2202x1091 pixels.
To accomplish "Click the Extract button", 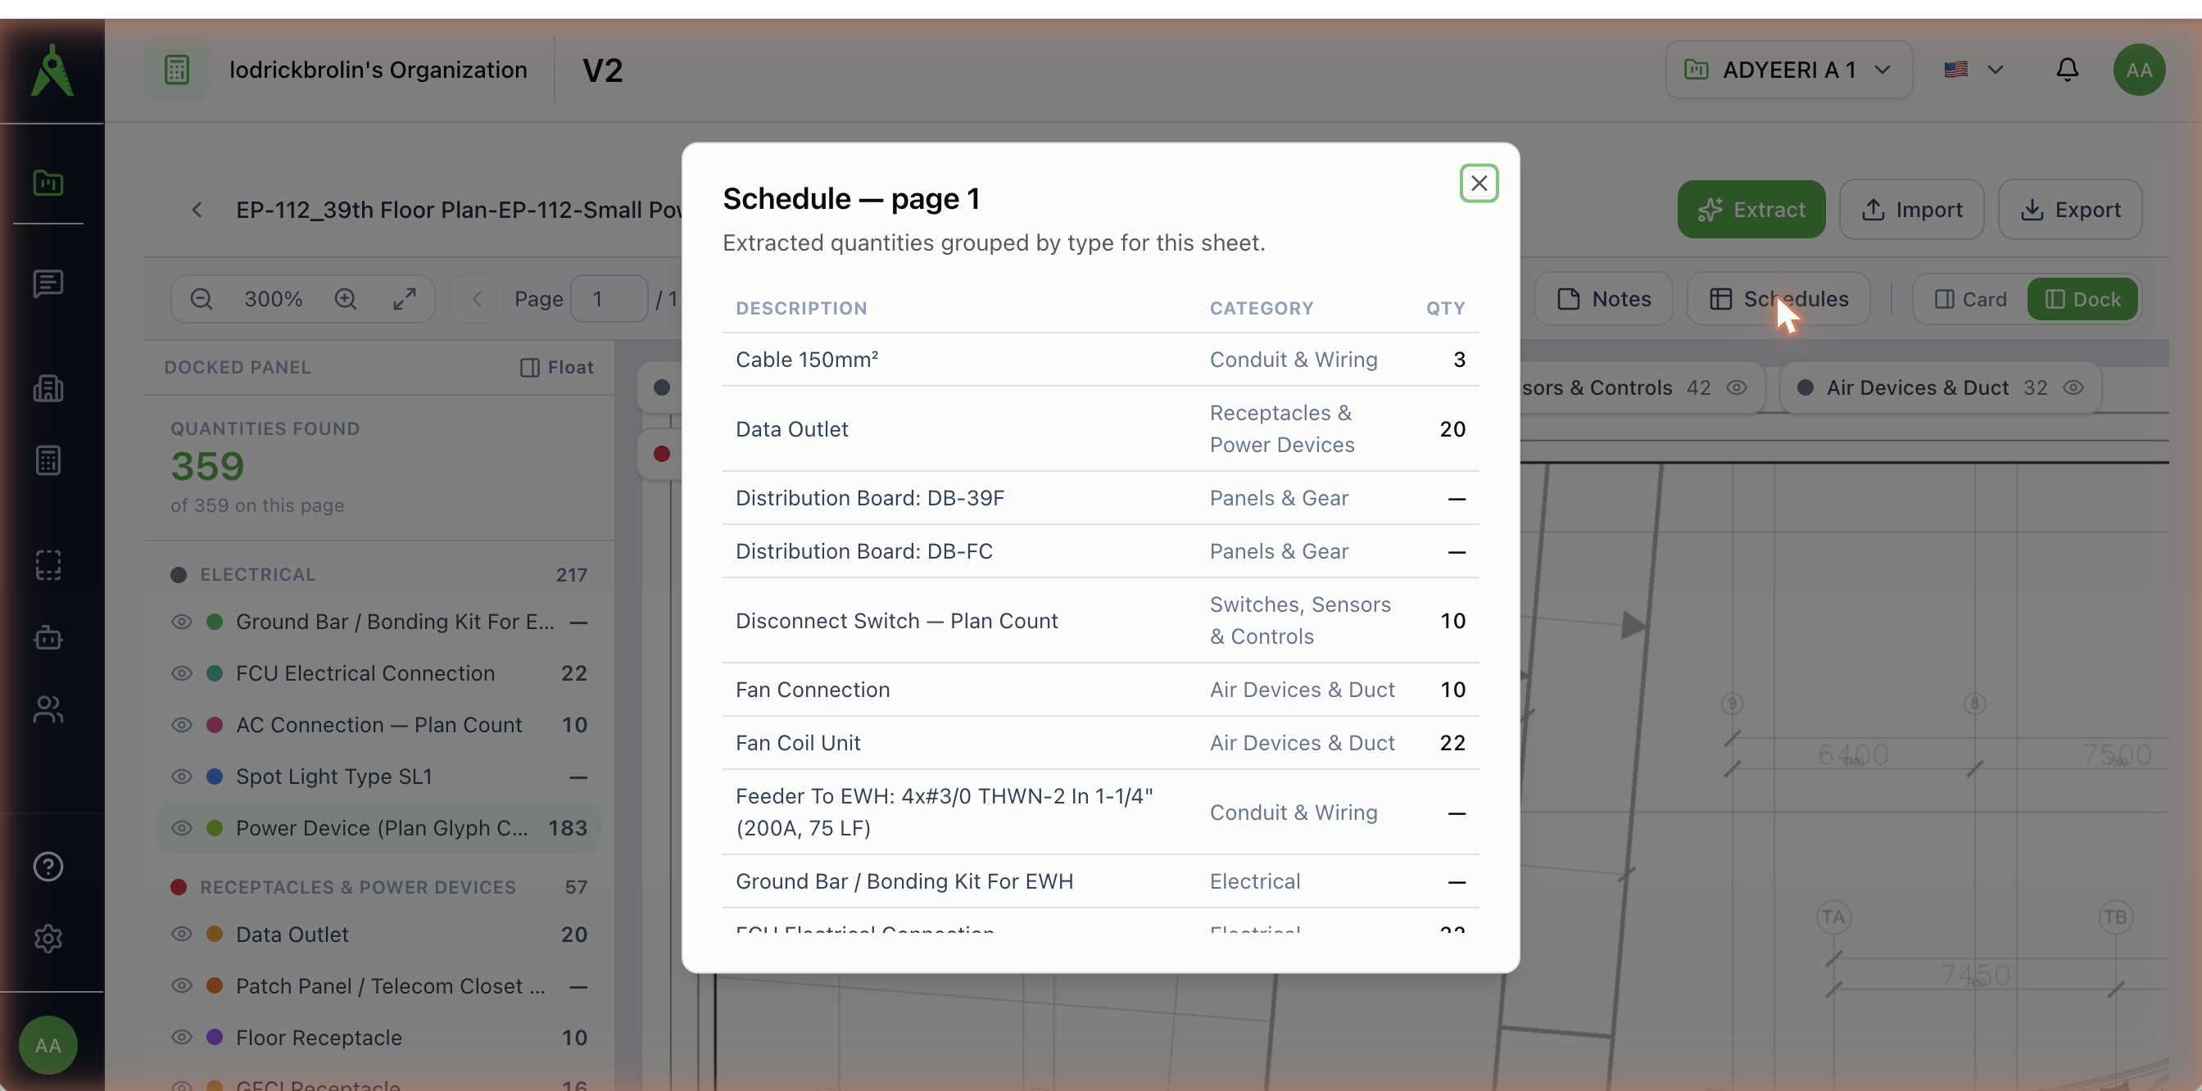I will pyautogui.click(x=1751, y=210).
